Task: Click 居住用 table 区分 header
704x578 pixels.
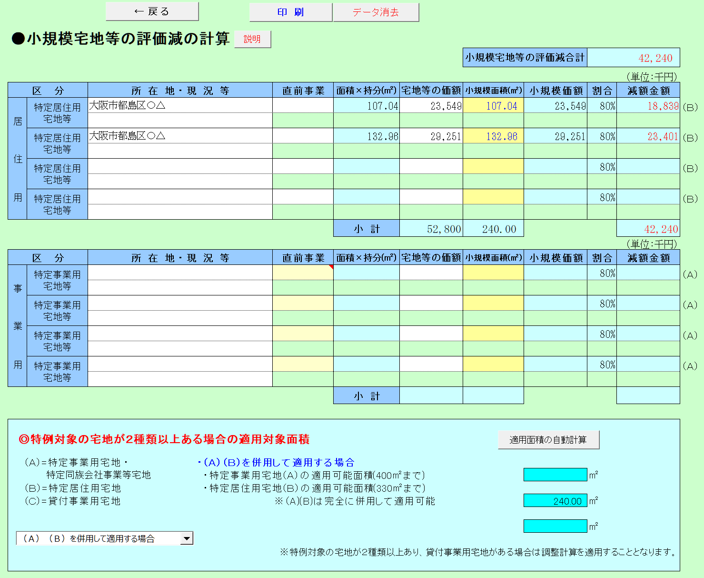Action: click(48, 90)
